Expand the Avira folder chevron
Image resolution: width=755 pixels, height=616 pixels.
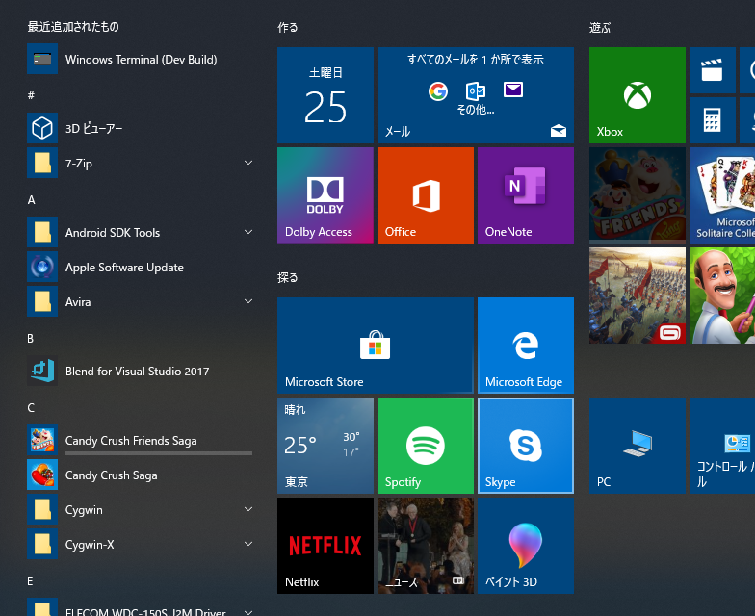coord(248,301)
